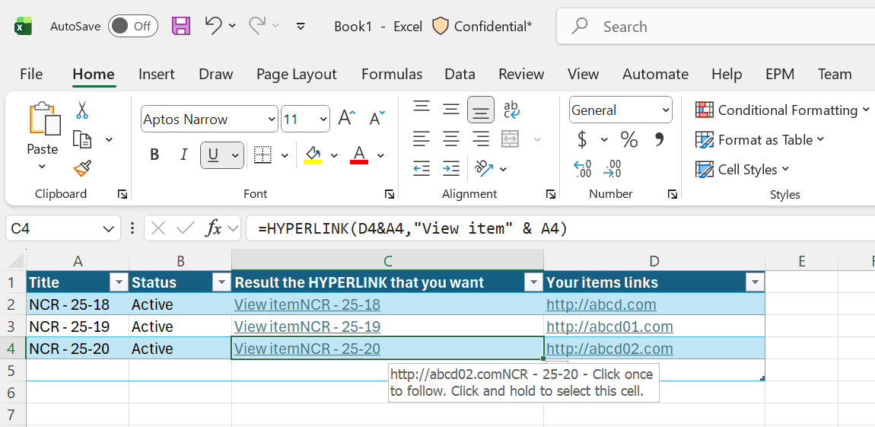The image size is (875, 427).
Task: Click Increase Indent icon
Action: pos(451,167)
